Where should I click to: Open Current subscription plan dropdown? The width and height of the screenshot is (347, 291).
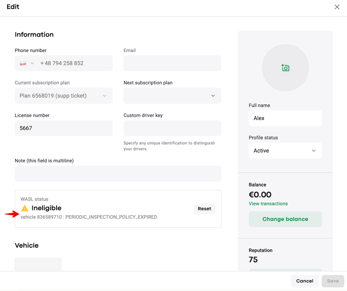pos(64,96)
